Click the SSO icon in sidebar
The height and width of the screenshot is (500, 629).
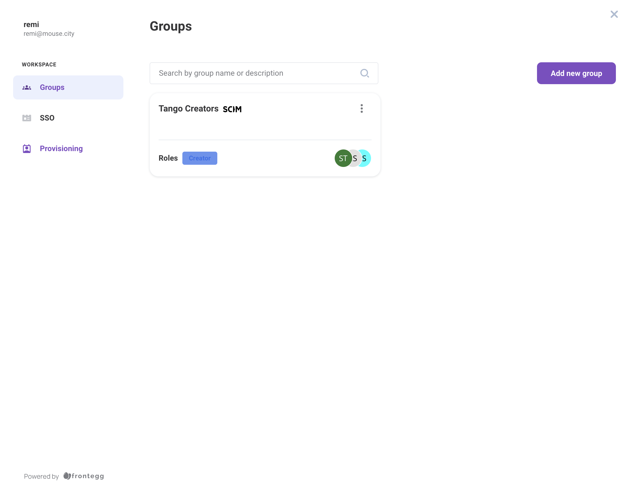point(26,118)
